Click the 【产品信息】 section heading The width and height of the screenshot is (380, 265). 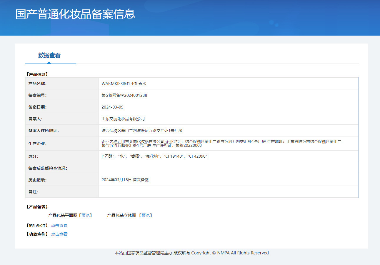click(37, 74)
